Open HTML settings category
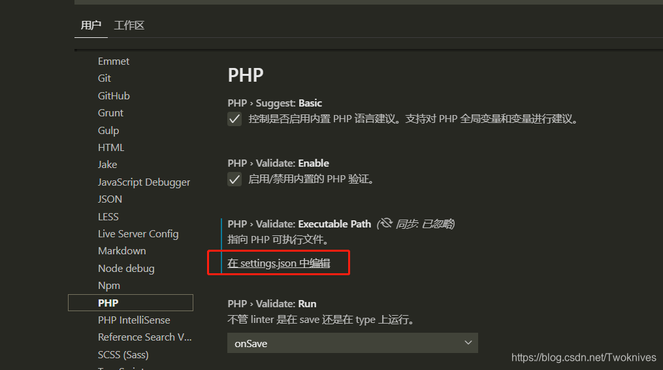This screenshot has height=370, width=663. [x=111, y=147]
